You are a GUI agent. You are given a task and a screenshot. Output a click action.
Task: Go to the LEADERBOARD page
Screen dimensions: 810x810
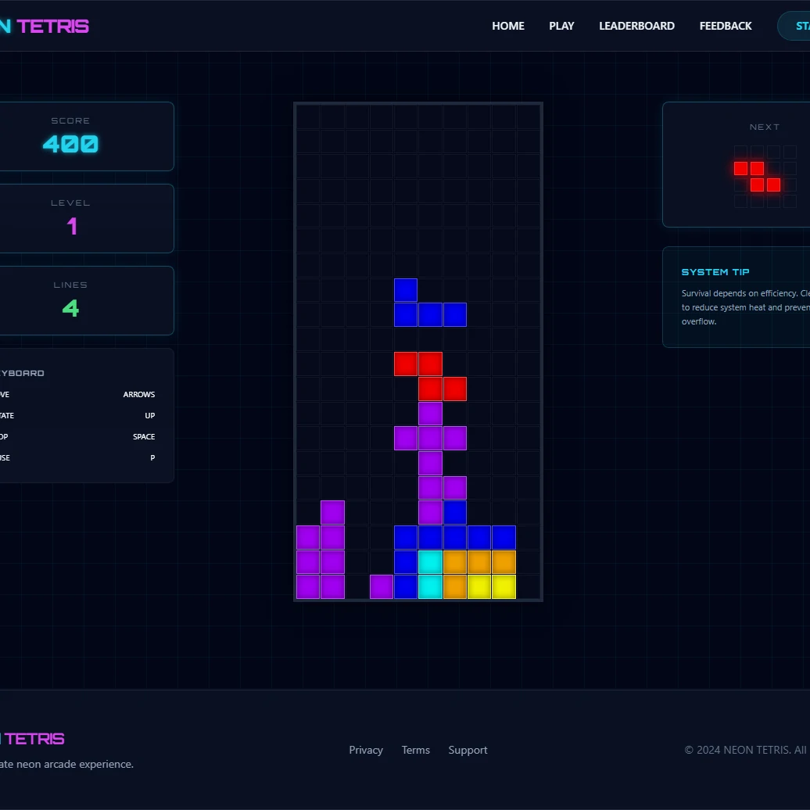[636, 26]
